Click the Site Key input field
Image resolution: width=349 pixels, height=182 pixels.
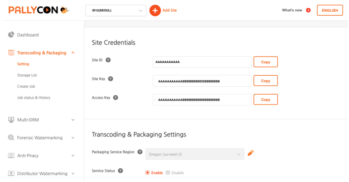tap(202, 81)
